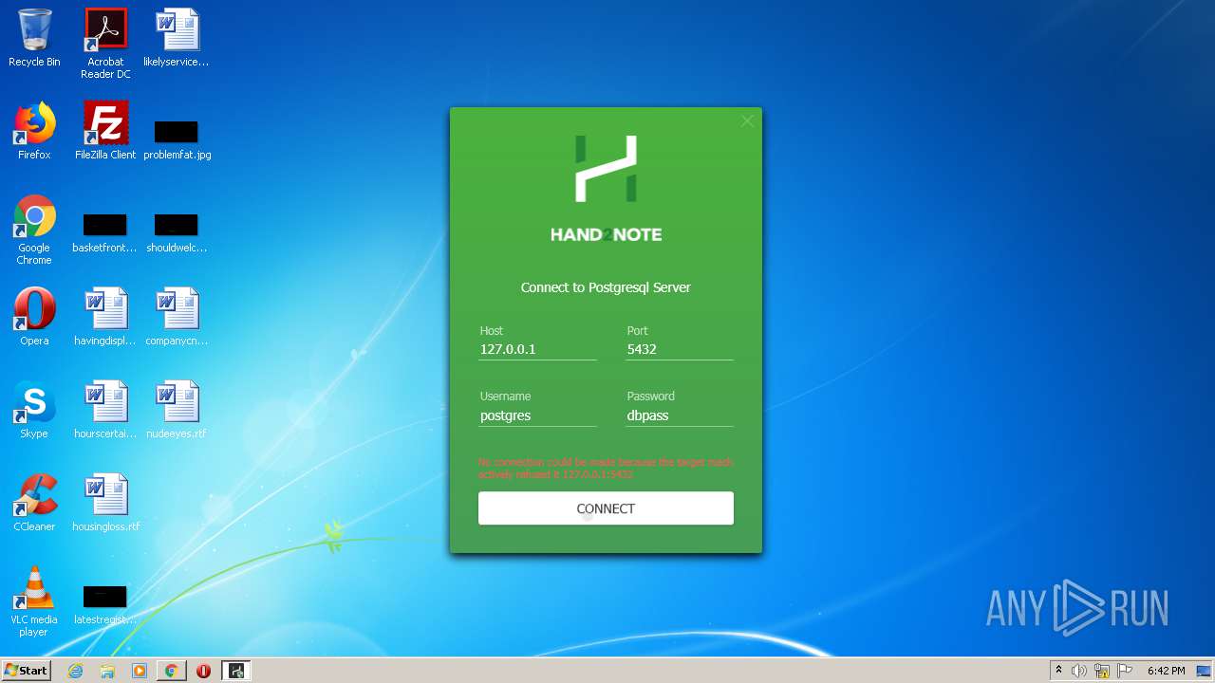Click the 6:42 PM clock
The width and height of the screenshot is (1215, 683).
click(x=1166, y=671)
